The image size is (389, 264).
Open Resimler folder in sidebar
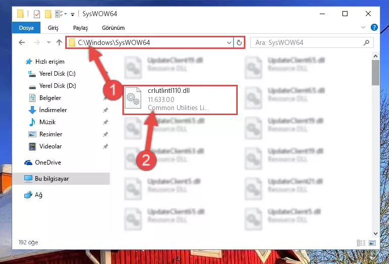point(51,134)
